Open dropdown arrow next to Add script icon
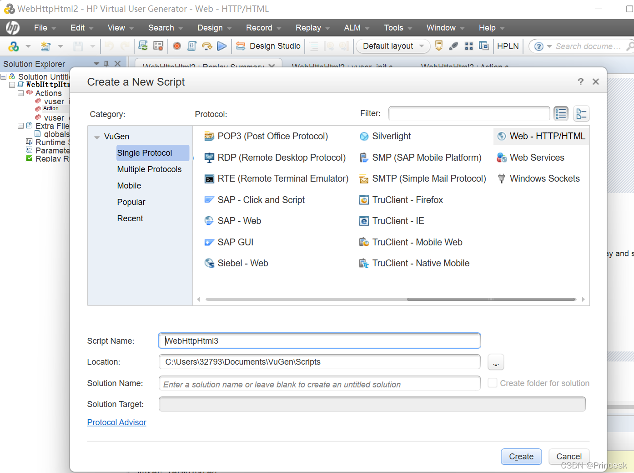Screen dimensions: 634x473 tap(28, 46)
